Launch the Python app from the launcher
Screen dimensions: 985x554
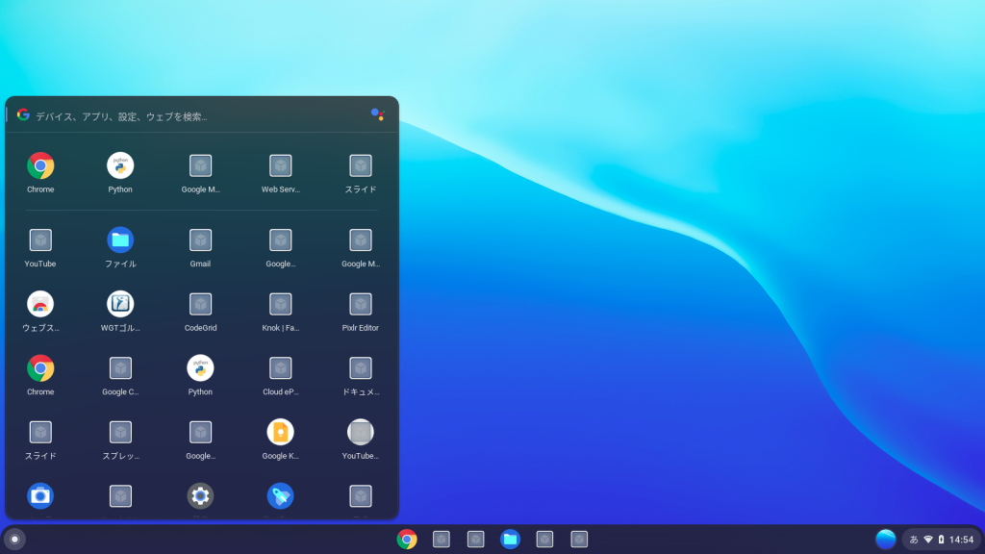[x=119, y=164]
